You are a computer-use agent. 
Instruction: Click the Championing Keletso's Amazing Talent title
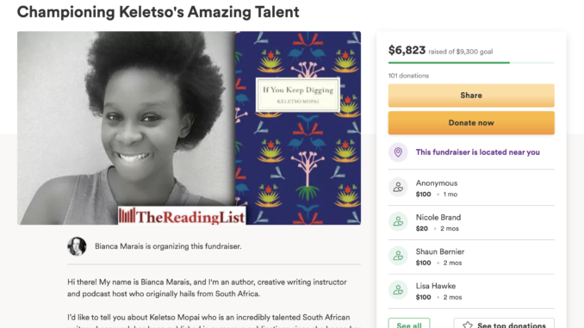tap(158, 12)
